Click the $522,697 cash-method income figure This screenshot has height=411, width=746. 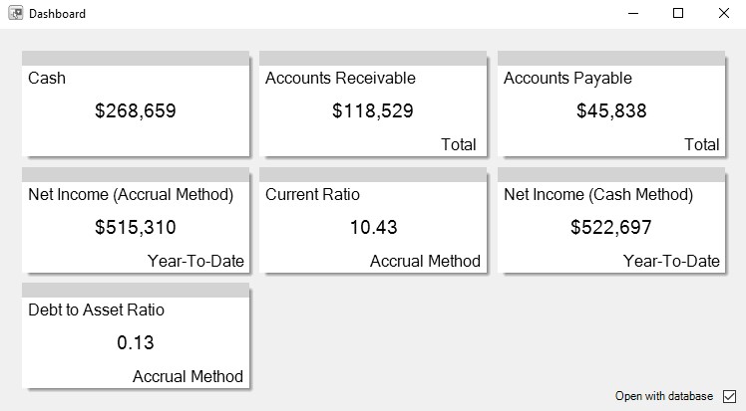click(x=610, y=227)
